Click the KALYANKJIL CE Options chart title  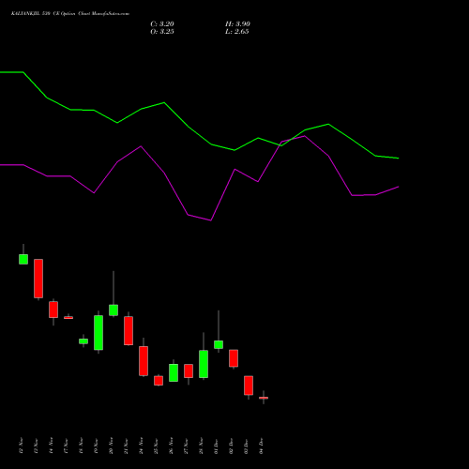tap(70, 14)
